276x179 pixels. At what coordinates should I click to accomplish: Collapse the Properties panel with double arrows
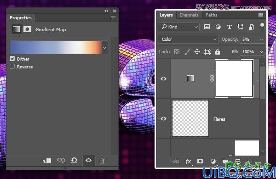[106, 11]
